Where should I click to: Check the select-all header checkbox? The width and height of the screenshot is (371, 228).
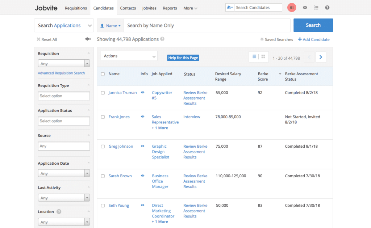click(103, 74)
